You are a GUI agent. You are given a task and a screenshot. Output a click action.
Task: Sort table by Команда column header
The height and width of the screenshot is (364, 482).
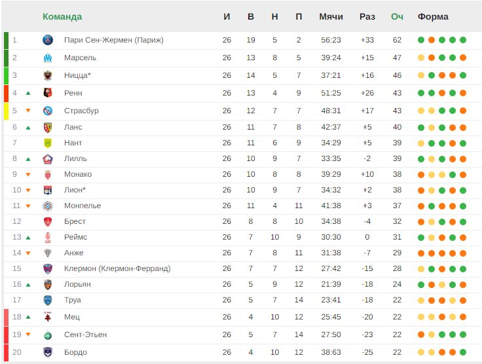(62, 16)
